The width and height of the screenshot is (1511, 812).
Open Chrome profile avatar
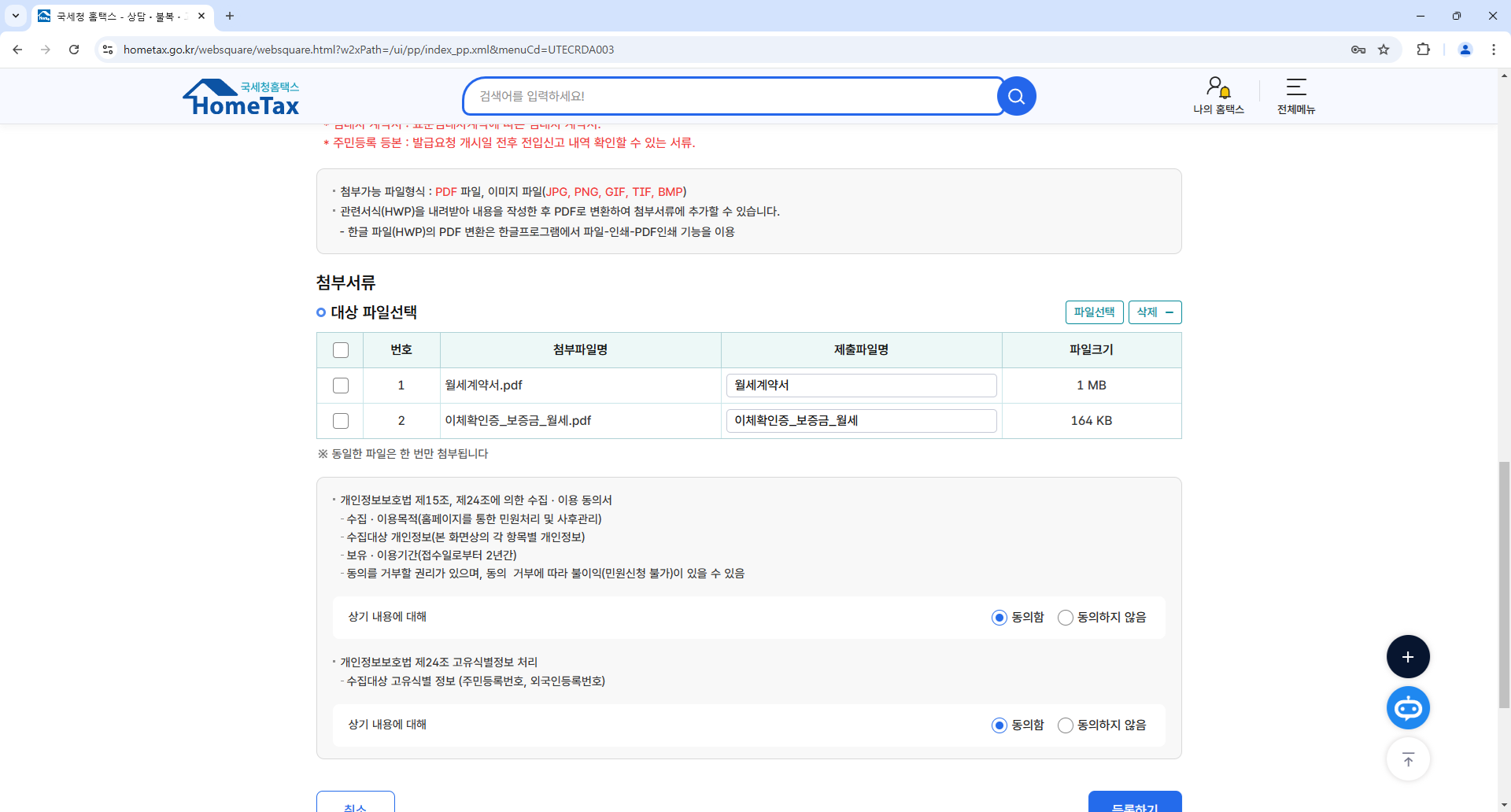pyautogui.click(x=1465, y=50)
